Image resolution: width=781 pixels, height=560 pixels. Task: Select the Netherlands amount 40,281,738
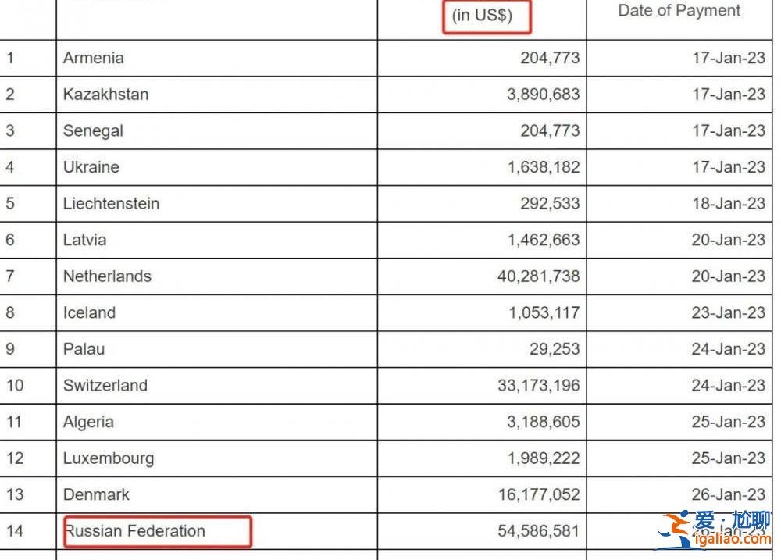tap(538, 276)
